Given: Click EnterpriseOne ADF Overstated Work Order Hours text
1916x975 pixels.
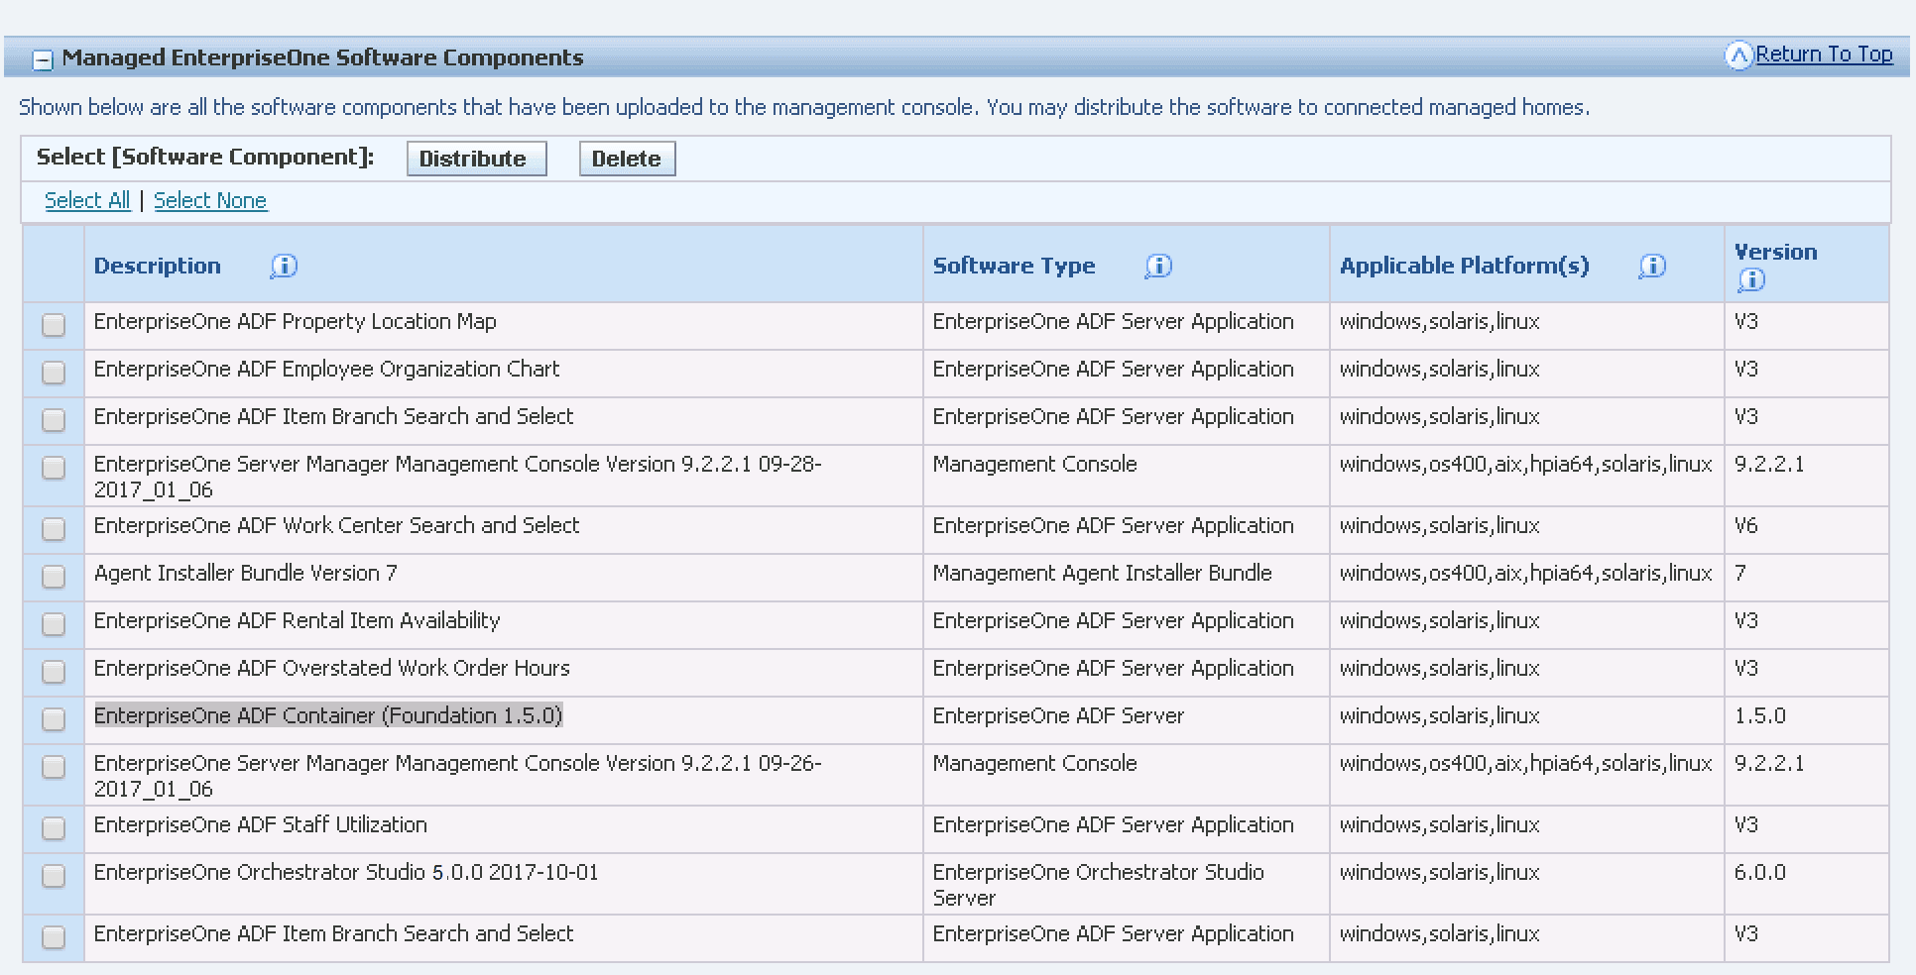Looking at the screenshot, I should tap(331, 668).
